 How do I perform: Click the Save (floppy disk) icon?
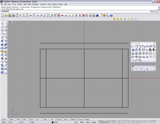tap(10, 16)
